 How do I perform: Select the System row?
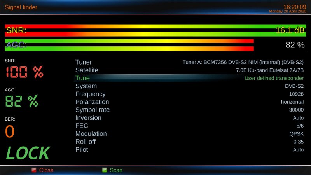[189, 86]
